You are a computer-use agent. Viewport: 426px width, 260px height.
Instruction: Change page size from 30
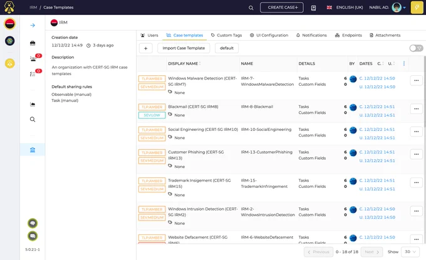pyautogui.click(x=410, y=252)
